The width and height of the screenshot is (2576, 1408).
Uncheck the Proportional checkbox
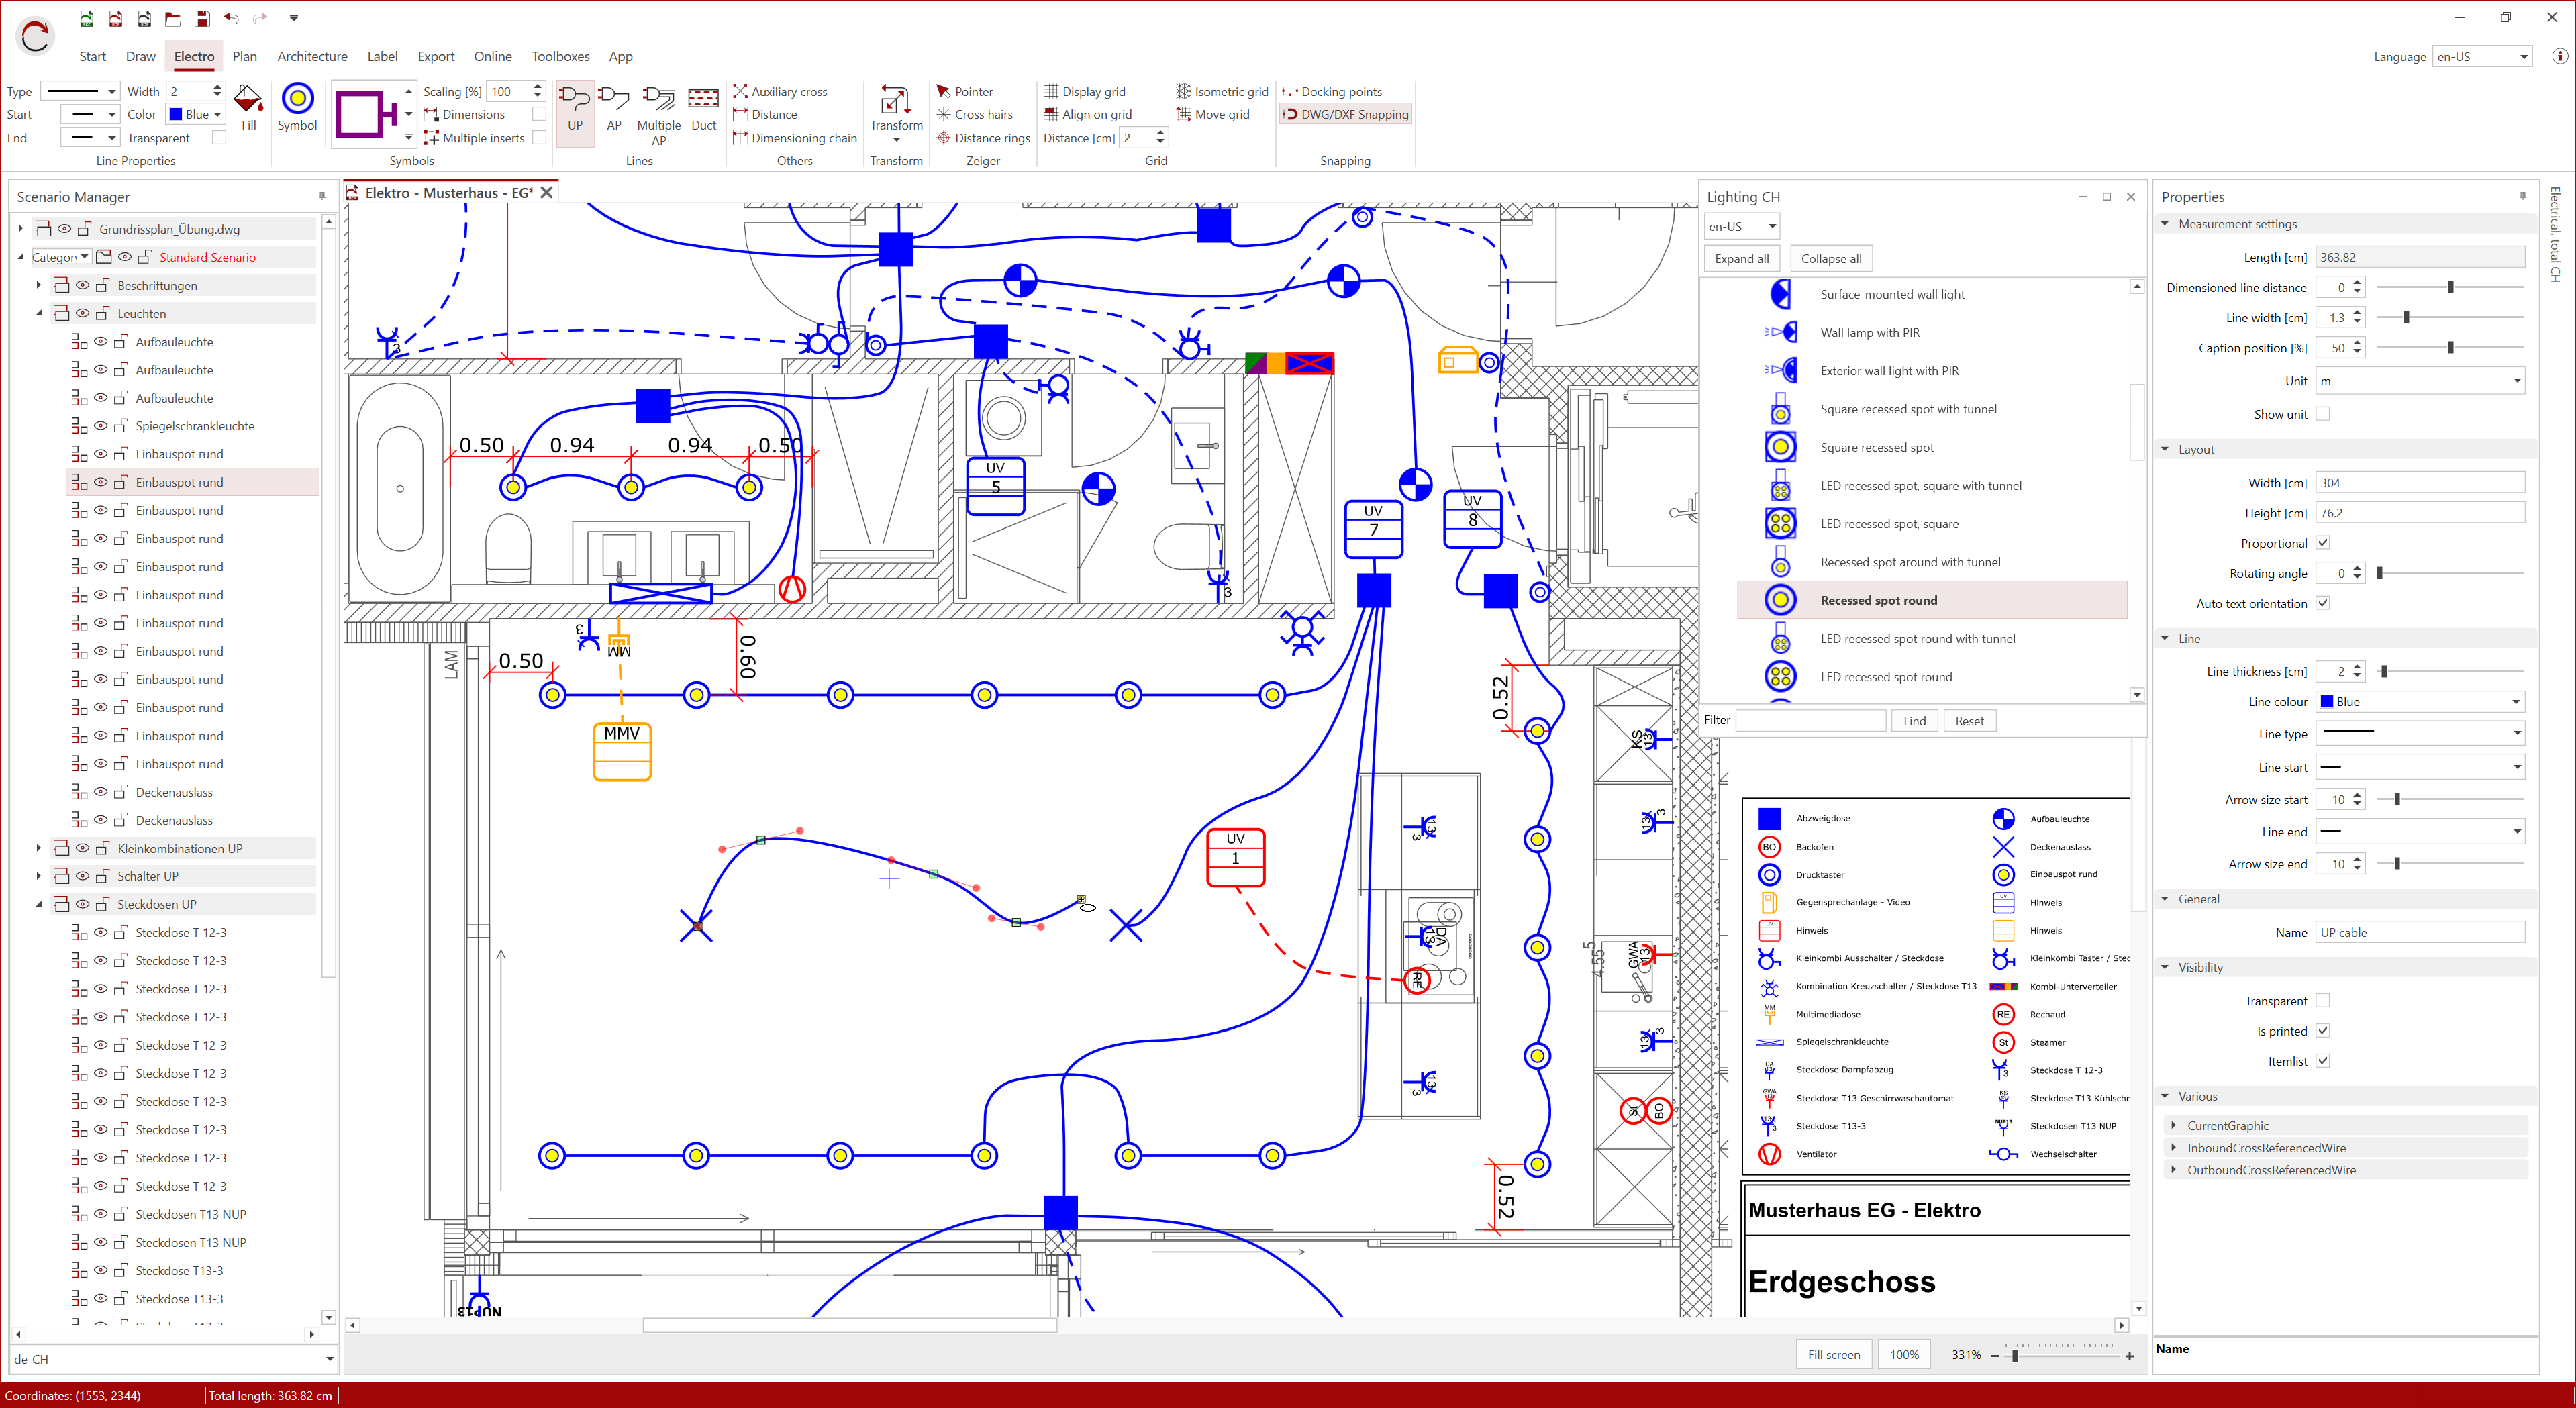[x=2322, y=543]
